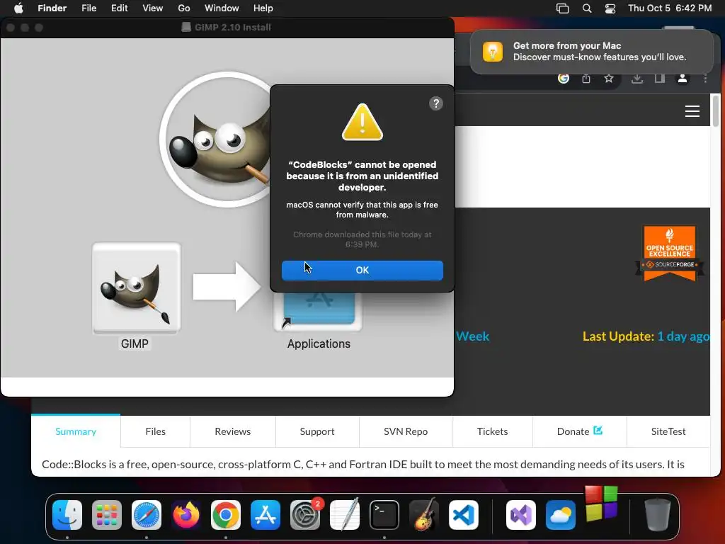The width and height of the screenshot is (725, 544).
Task: Open Spotlight search in menu bar
Action: coord(587,8)
